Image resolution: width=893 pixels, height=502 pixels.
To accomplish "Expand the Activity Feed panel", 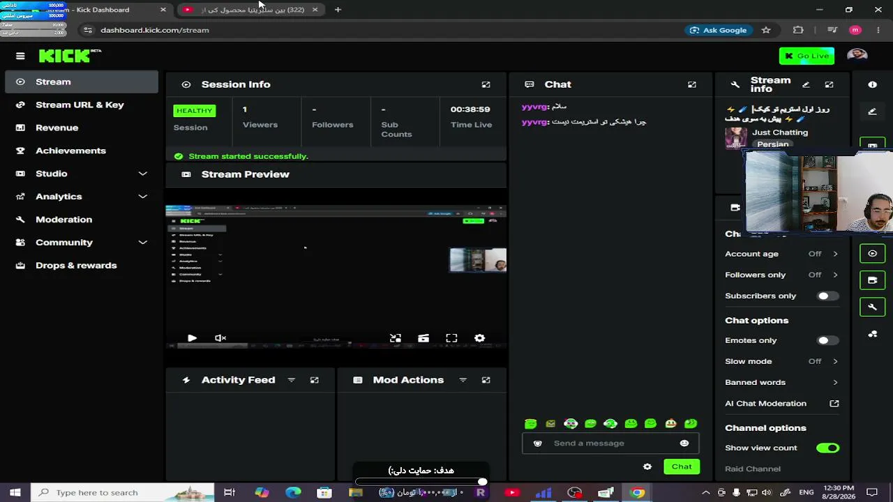I will point(315,380).
